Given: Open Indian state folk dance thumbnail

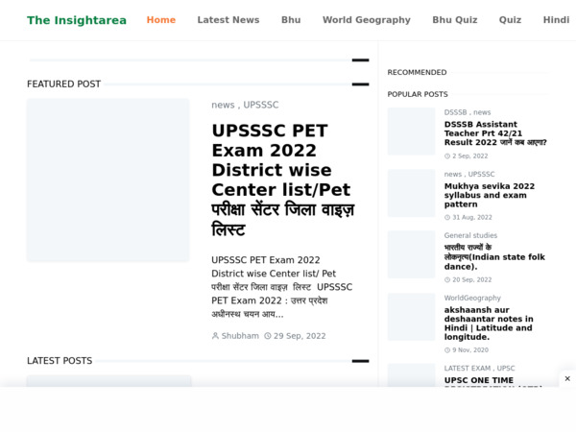Looking at the screenshot, I should [412, 254].
